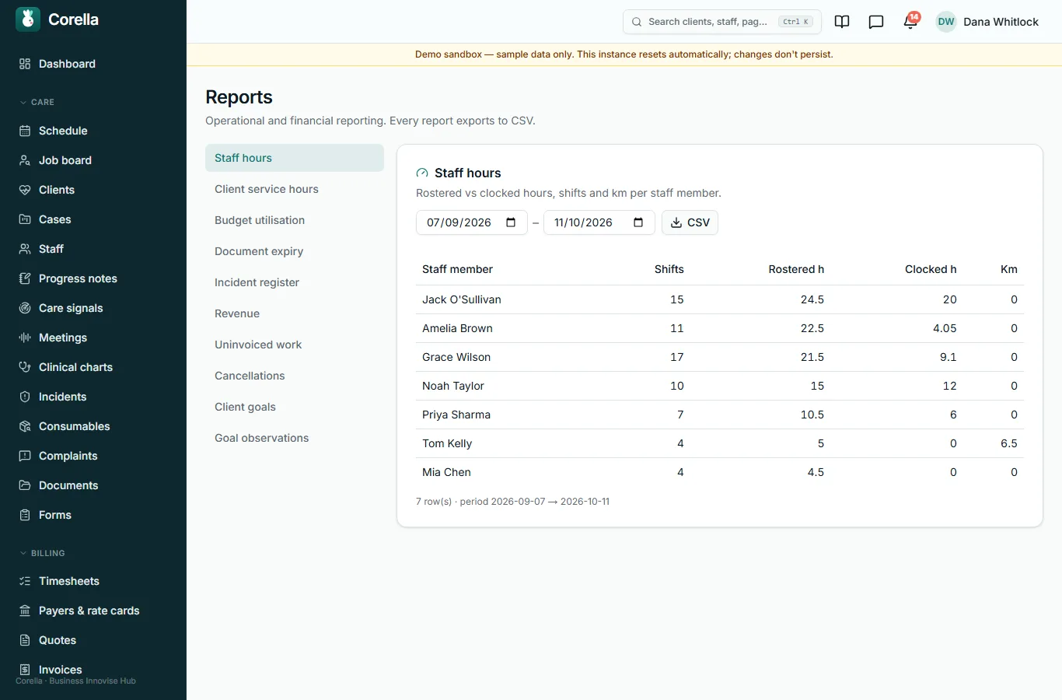Open the Uninvoiced work report
The width and height of the screenshot is (1062, 700).
point(295,345)
